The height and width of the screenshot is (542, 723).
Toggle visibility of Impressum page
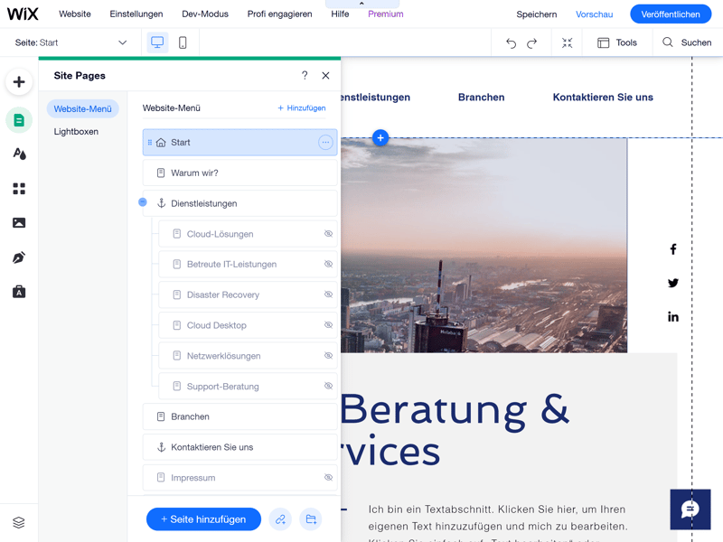click(x=328, y=478)
